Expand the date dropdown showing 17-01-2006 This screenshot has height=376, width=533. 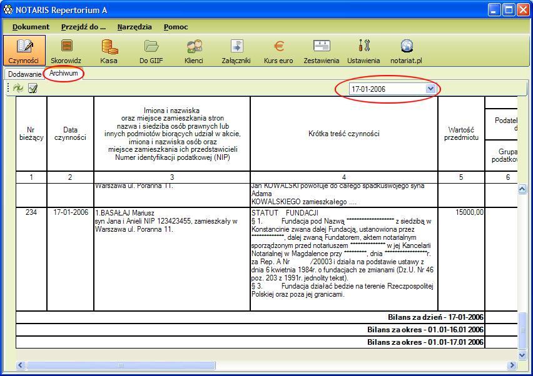430,89
